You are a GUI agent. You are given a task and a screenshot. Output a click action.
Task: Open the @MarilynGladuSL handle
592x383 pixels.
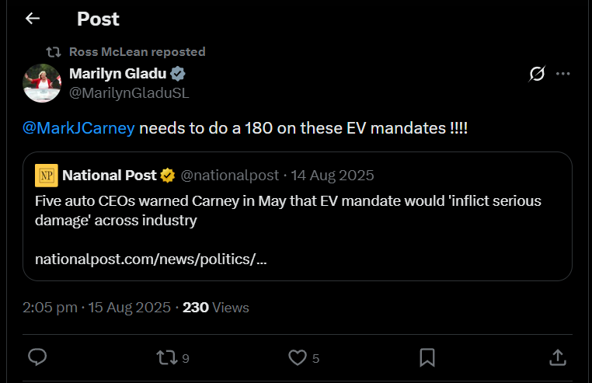(x=129, y=93)
